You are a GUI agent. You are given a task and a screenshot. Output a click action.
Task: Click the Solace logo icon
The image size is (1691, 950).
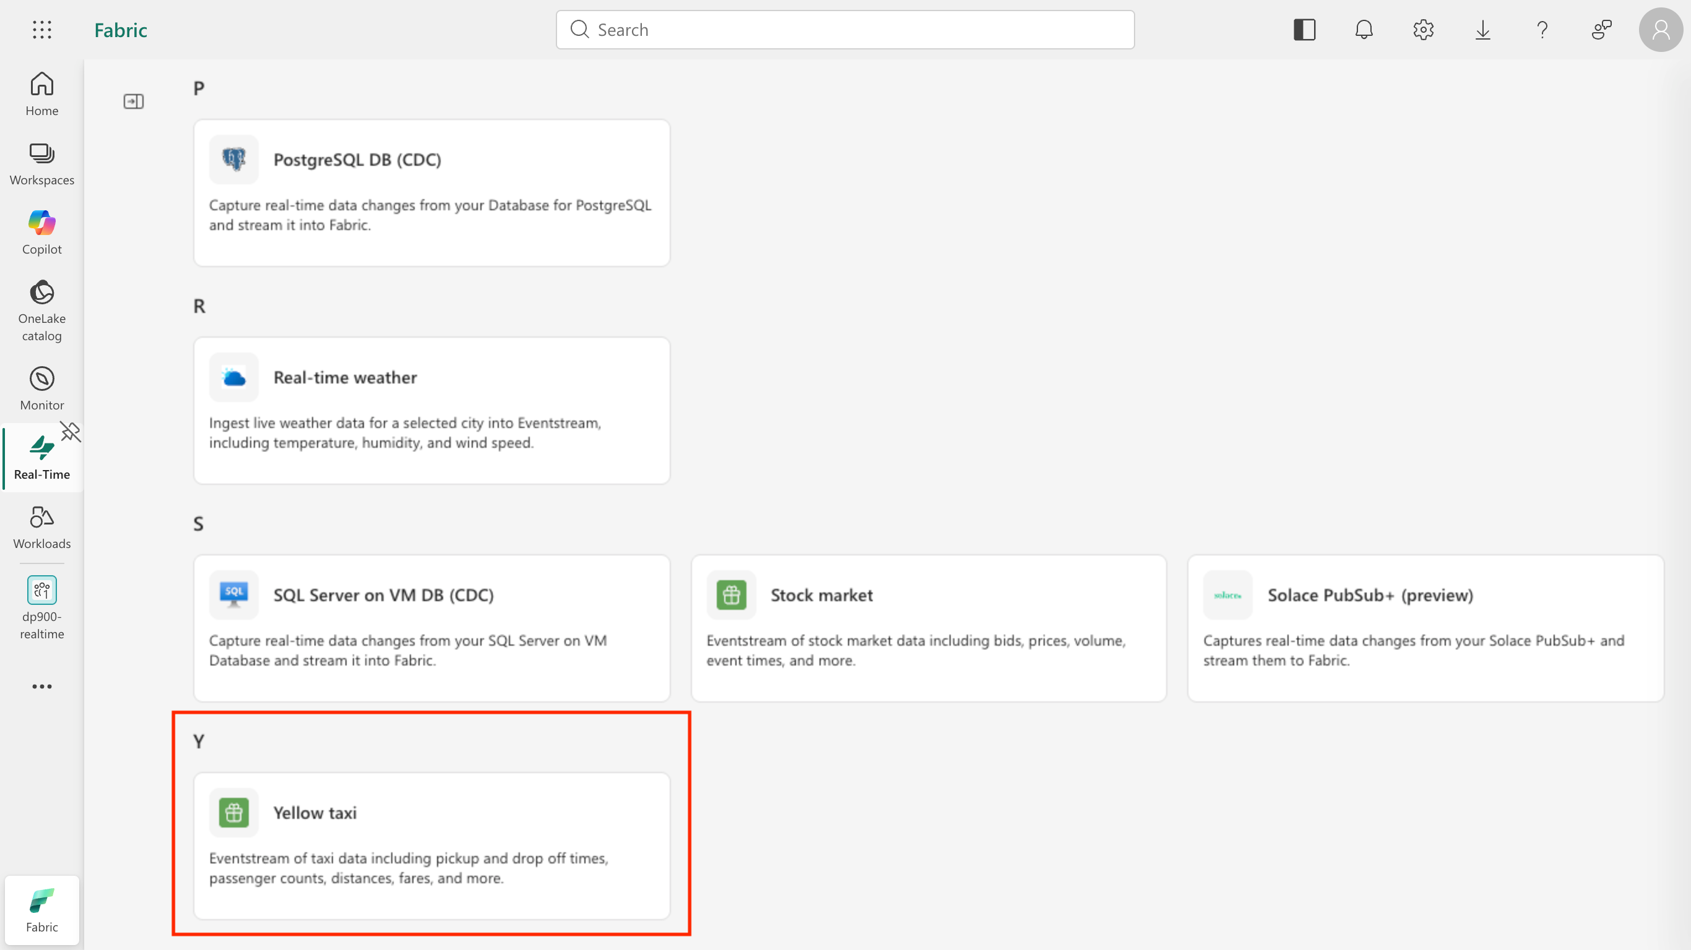(x=1227, y=595)
